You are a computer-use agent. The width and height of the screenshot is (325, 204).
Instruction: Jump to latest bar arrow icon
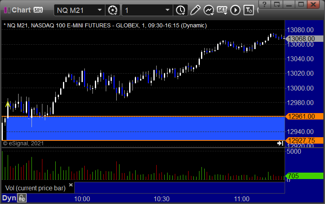tap(280, 143)
